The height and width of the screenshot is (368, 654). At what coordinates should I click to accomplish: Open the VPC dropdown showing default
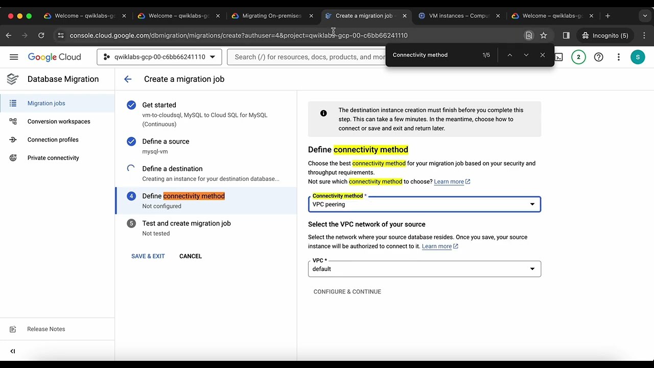425,269
